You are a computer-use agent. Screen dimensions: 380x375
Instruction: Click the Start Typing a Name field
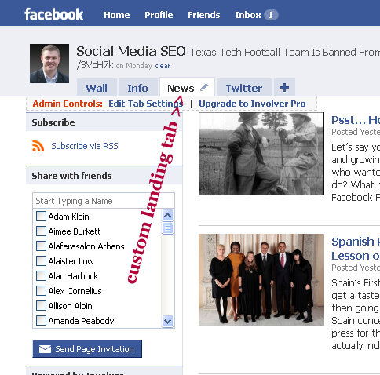(x=104, y=201)
